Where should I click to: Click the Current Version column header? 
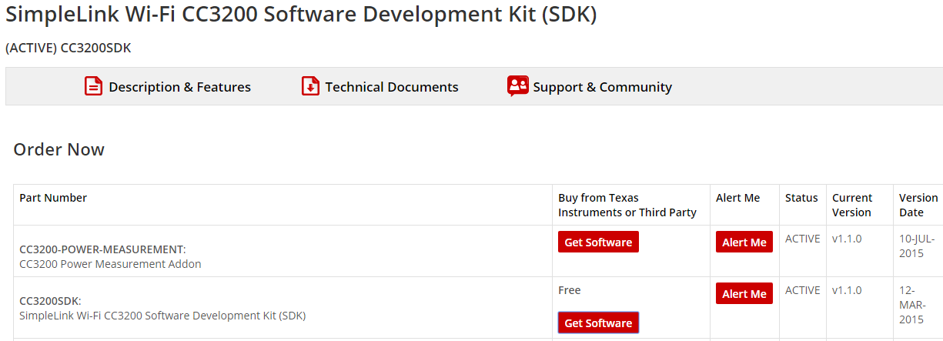coord(852,205)
